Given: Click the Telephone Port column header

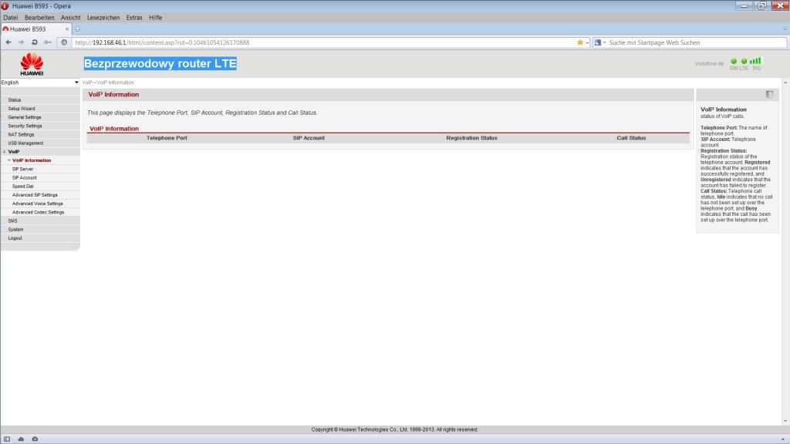Looking at the screenshot, I should [167, 138].
